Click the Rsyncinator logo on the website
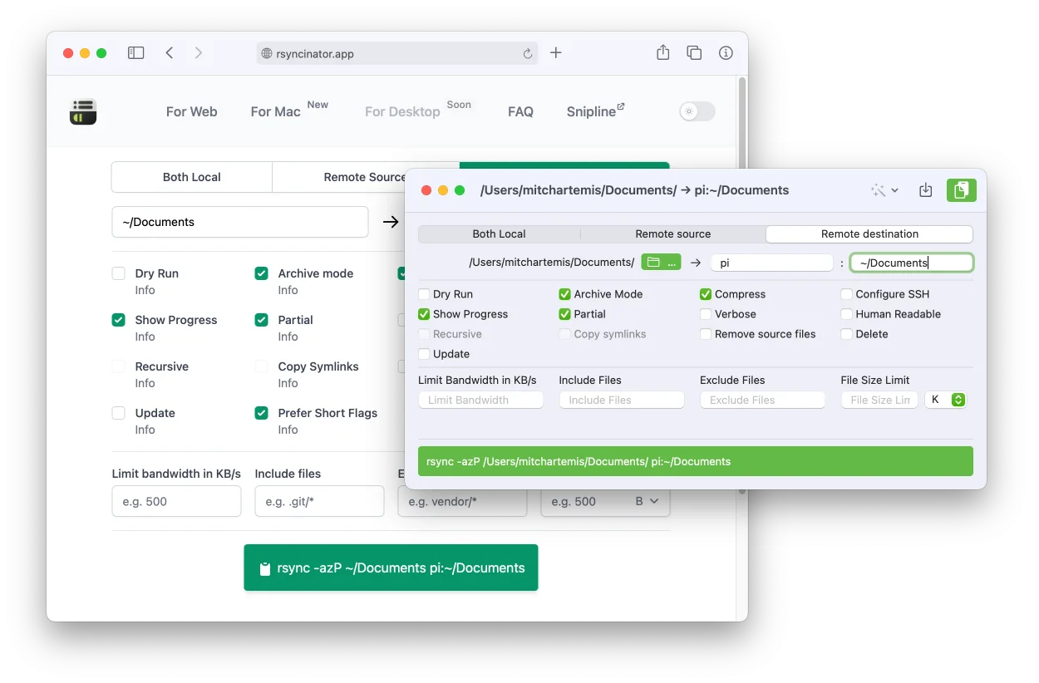The image size is (1039, 683). point(83,111)
